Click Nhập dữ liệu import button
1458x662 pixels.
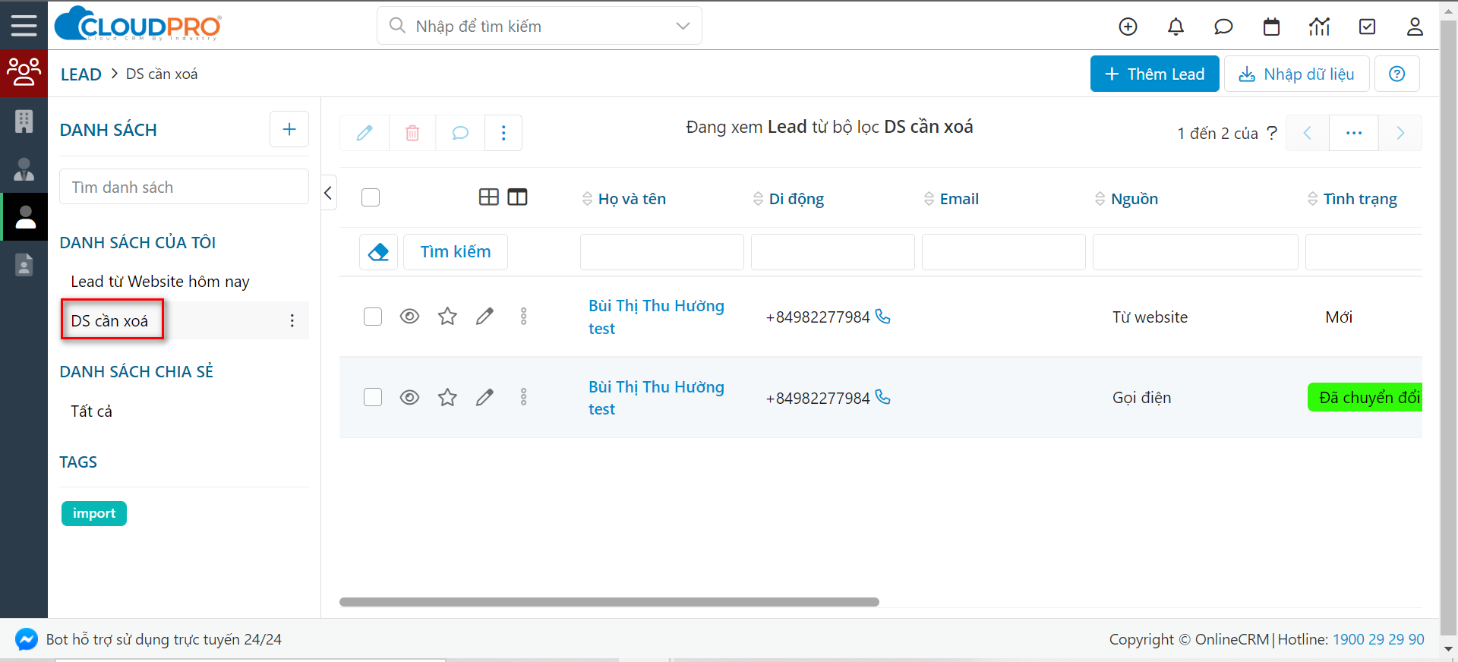1296,74
